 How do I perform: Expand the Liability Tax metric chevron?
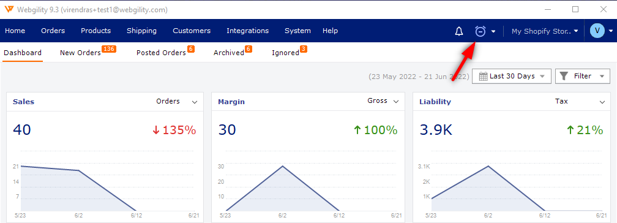[x=602, y=102]
